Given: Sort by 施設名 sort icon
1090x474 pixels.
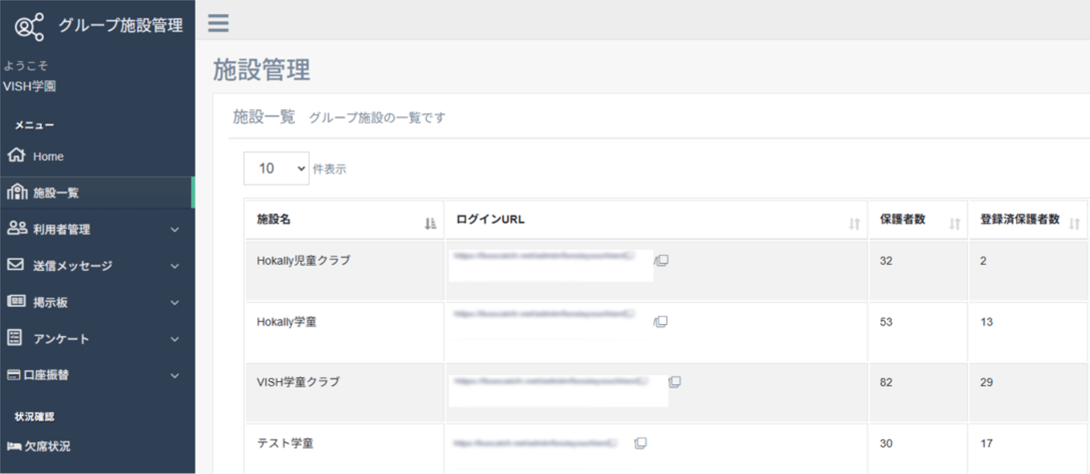Looking at the screenshot, I should pos(430,224).
